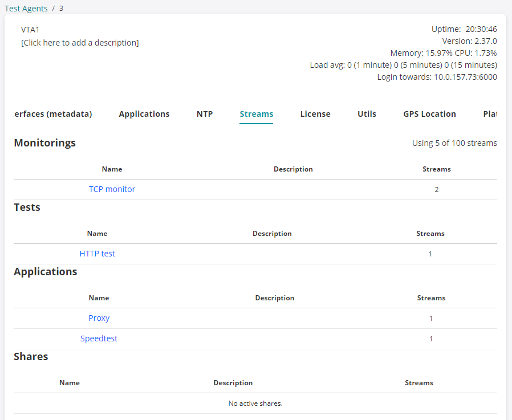
Task: Select the Streams tab
Action: pyautogui.click(x=257, y=114)
